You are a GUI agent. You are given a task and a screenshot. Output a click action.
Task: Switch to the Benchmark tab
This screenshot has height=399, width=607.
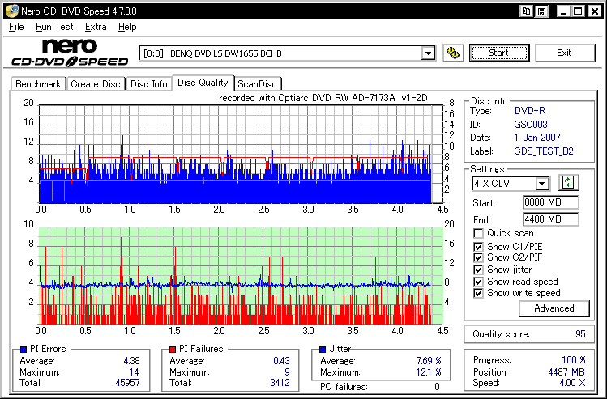click(38, 84)
